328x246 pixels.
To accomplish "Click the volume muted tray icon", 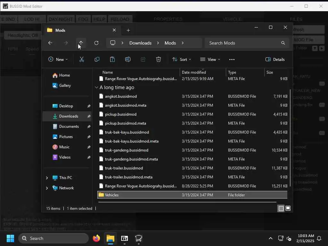I will tap(289, 238).
